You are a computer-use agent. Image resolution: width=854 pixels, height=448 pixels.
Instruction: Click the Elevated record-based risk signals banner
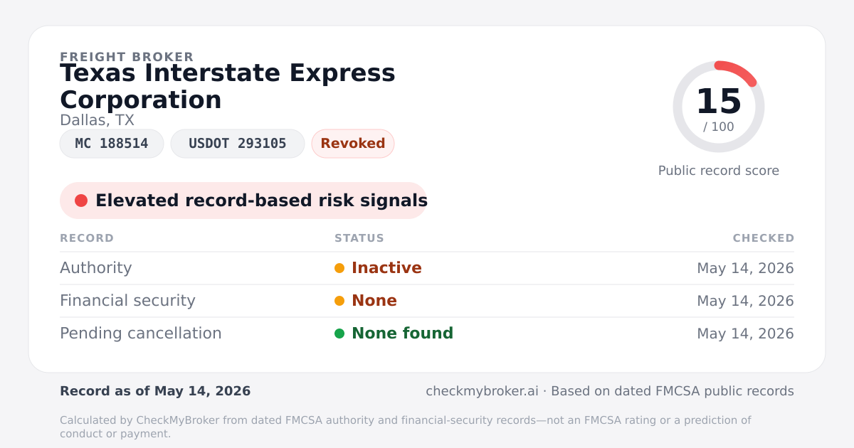(x=243, y=201)
